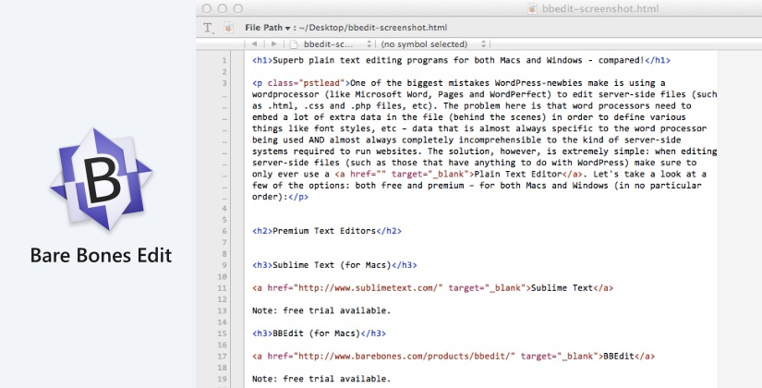Click the "Bare Bones Edit" caption
Viewport: 762px width, 388px height.
pyautogui.click(x=101, y=255)
